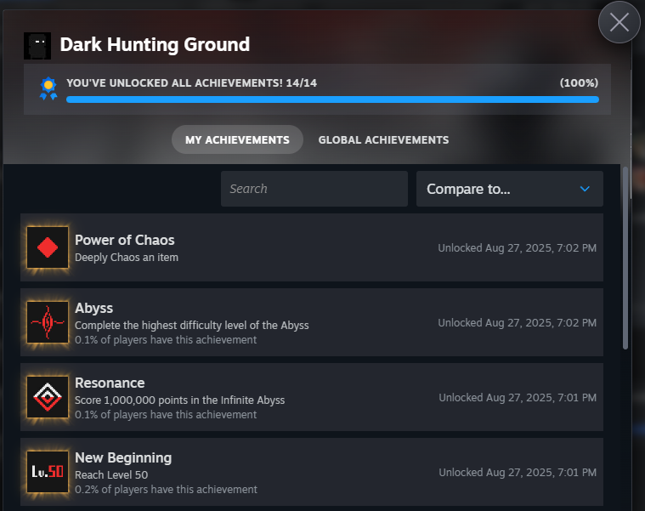
Task: Click the New Beginning achievement title
Action: pyautogui.click(x=123, y=458)
